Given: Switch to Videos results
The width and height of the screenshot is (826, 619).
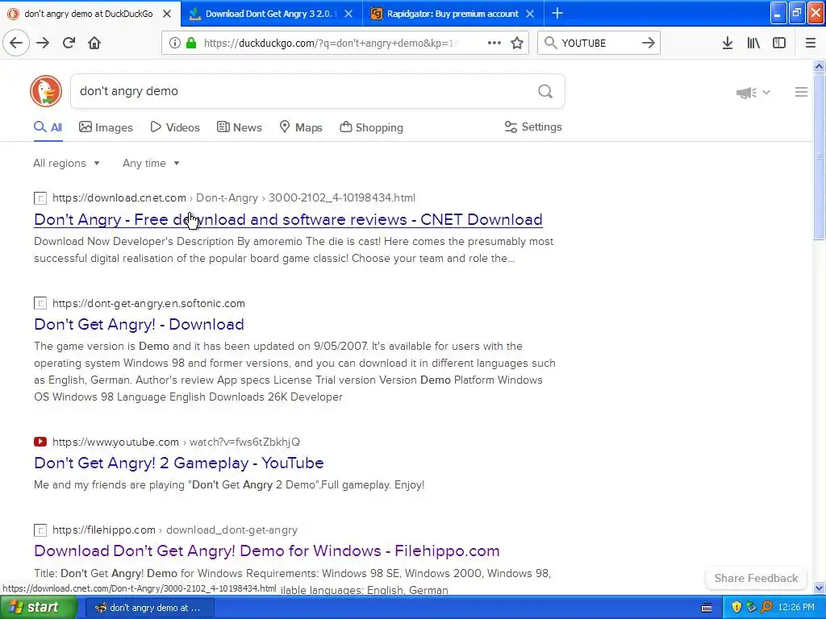Looking at the screenshot, I should tap(175, 127).
